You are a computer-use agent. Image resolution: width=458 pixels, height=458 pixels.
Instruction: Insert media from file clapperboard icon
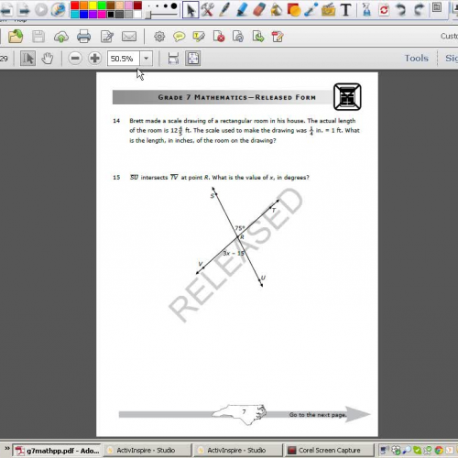pyautogui.click(x=328, y=10)
